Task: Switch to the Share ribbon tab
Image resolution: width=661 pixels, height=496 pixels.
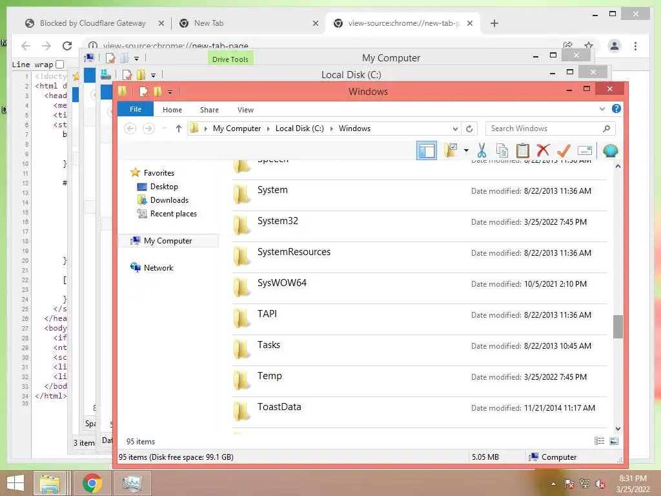Action: (209, 110)
